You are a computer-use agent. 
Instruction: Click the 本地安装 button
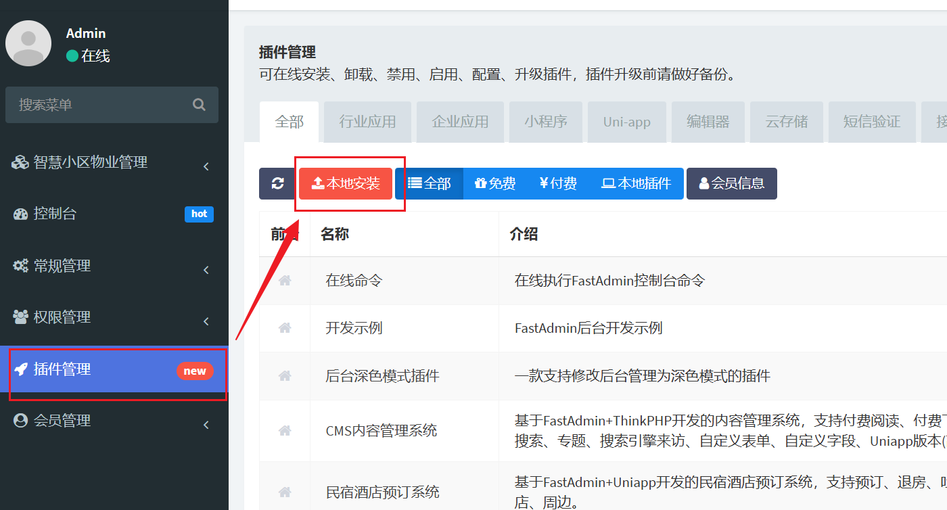pos(346,183)
